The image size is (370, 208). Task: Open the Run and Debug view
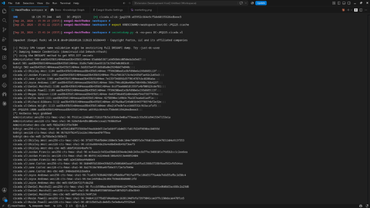coord(4,39)
